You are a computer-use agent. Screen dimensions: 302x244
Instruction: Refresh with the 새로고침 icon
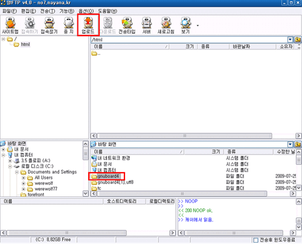[166, 25]
